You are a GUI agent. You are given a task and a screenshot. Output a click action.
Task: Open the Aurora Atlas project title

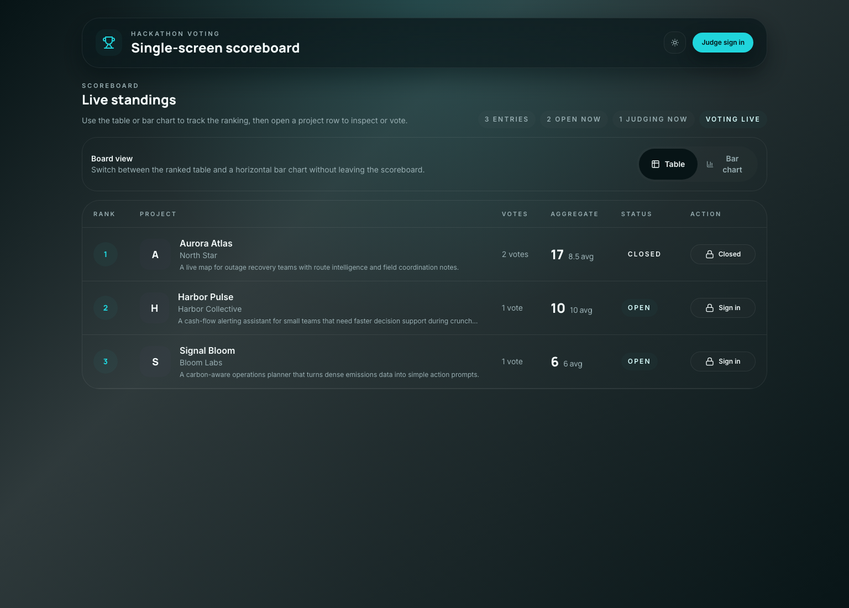click(206, 243)
